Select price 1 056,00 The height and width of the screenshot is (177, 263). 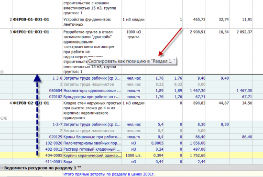(197, 143)
